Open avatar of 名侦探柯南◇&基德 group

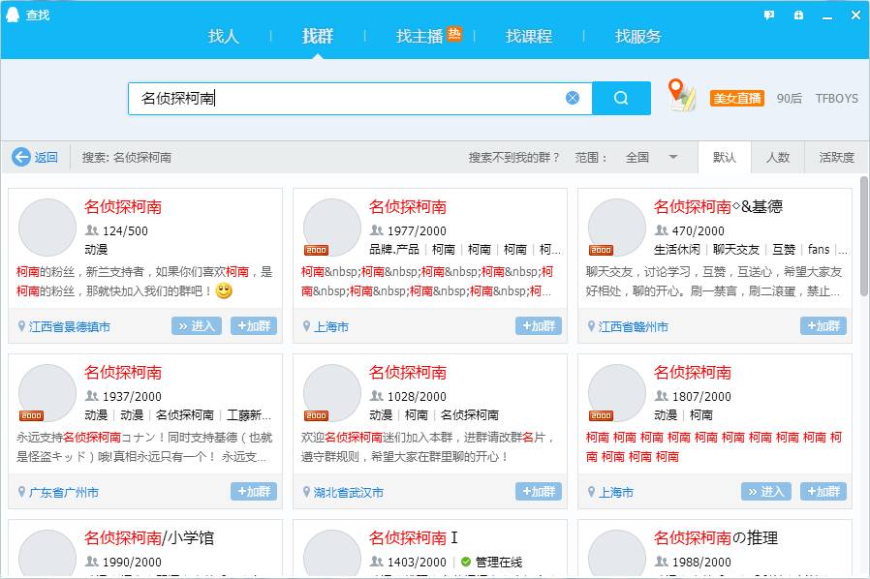[616, 228]
